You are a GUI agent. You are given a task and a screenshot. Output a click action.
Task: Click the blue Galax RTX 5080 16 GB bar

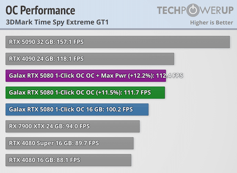[77, 109]
